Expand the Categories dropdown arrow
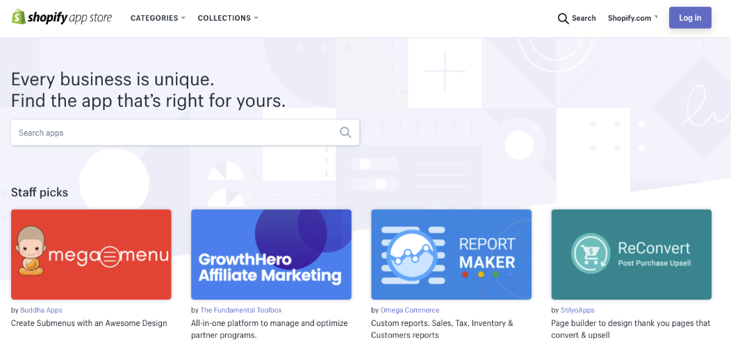Viewport: 731px width, 351px height. [183, 18]
